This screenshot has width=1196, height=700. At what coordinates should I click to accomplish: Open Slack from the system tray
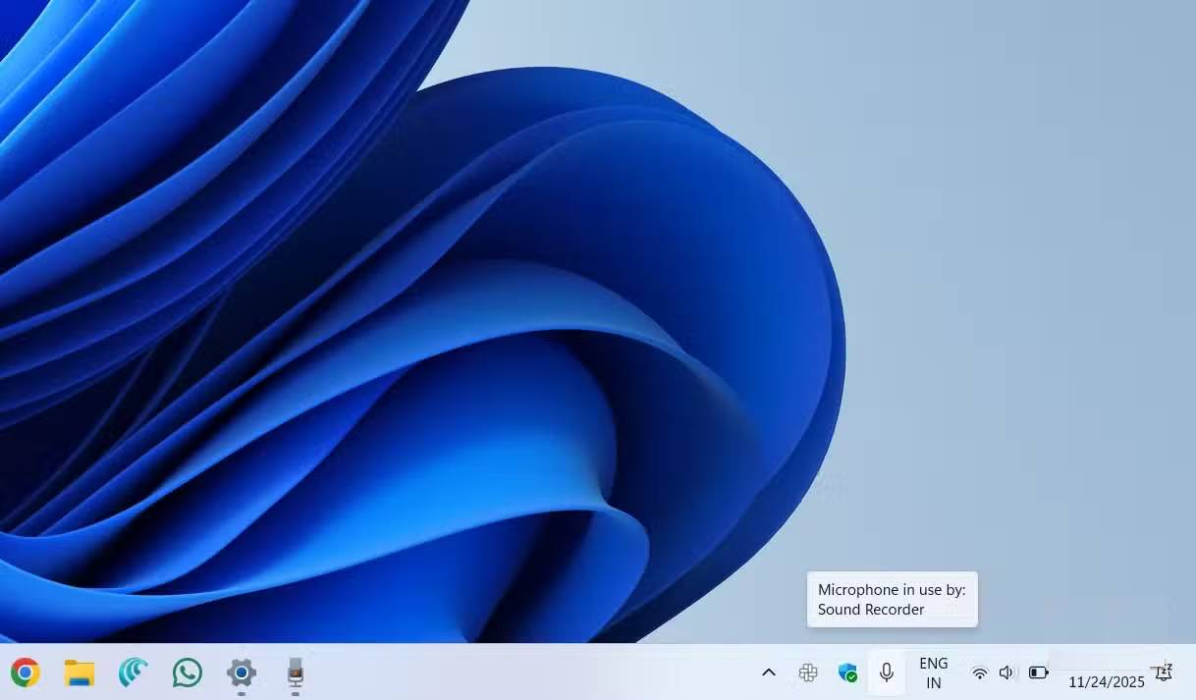808,673
